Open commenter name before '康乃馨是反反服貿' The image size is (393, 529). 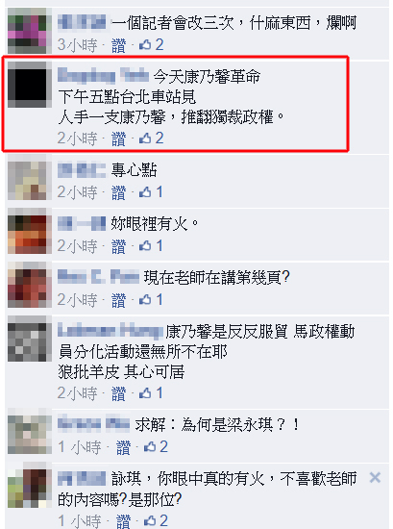tap(111, 331)
